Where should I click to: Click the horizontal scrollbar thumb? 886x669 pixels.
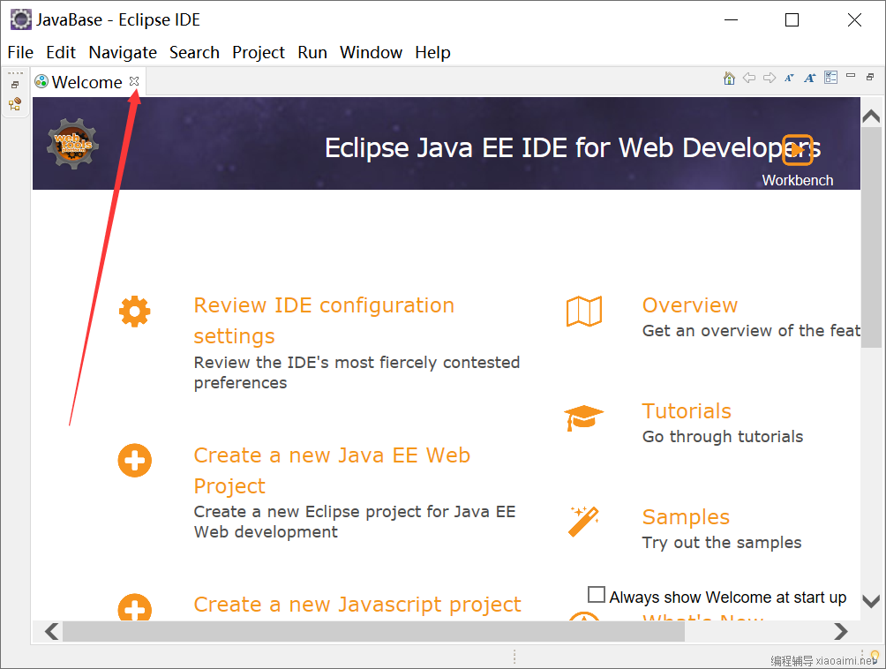click(x=372, y=631)
